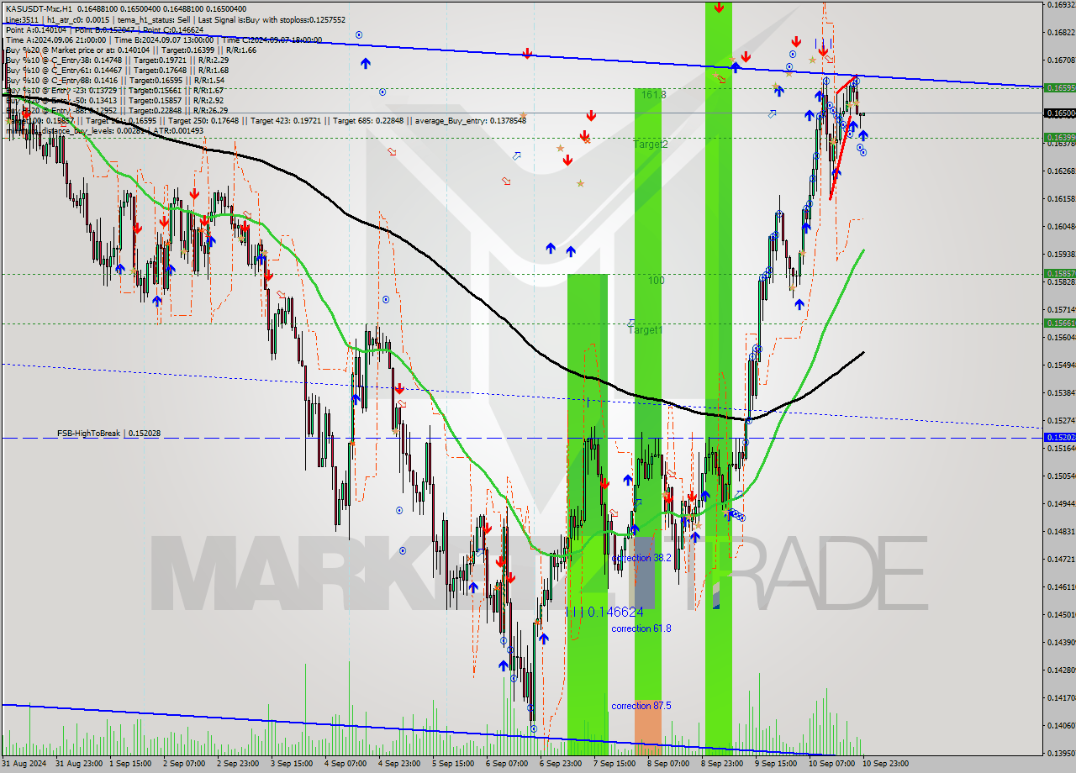
Task: Click the 0.16708 price axis value
Action: coord(1063,60)
